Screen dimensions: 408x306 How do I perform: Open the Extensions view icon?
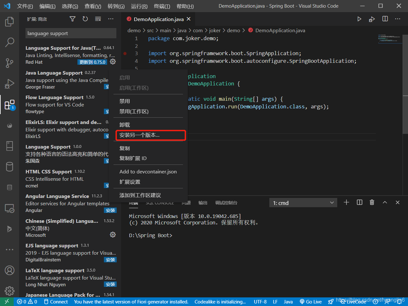tap(10, 105)
